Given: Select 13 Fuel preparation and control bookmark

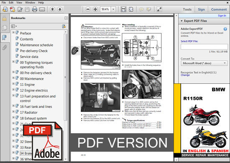Looking at the screenshot, I should click(x=38, y=98).
